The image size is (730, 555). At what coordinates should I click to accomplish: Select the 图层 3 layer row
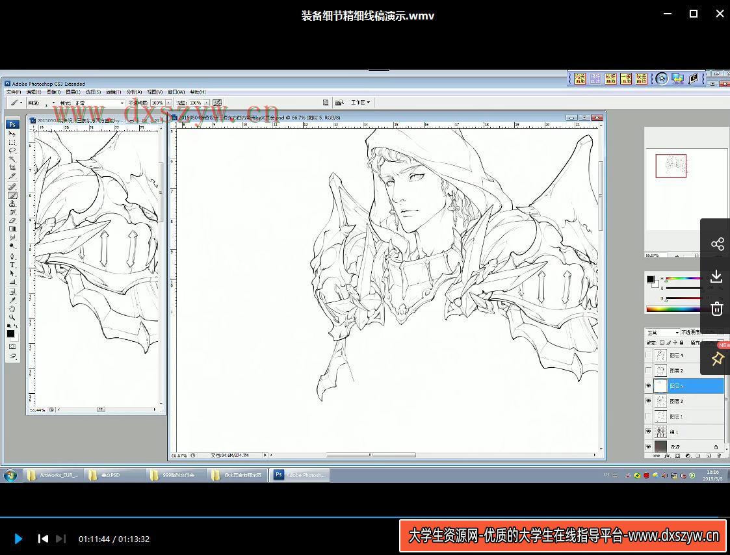(x=684, y=401)
